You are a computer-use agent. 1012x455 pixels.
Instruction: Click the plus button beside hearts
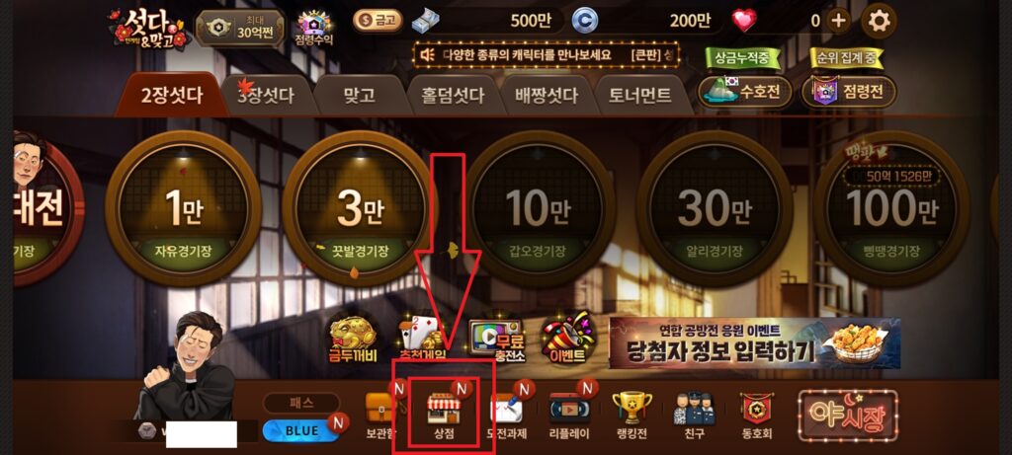tap(838, 21)
